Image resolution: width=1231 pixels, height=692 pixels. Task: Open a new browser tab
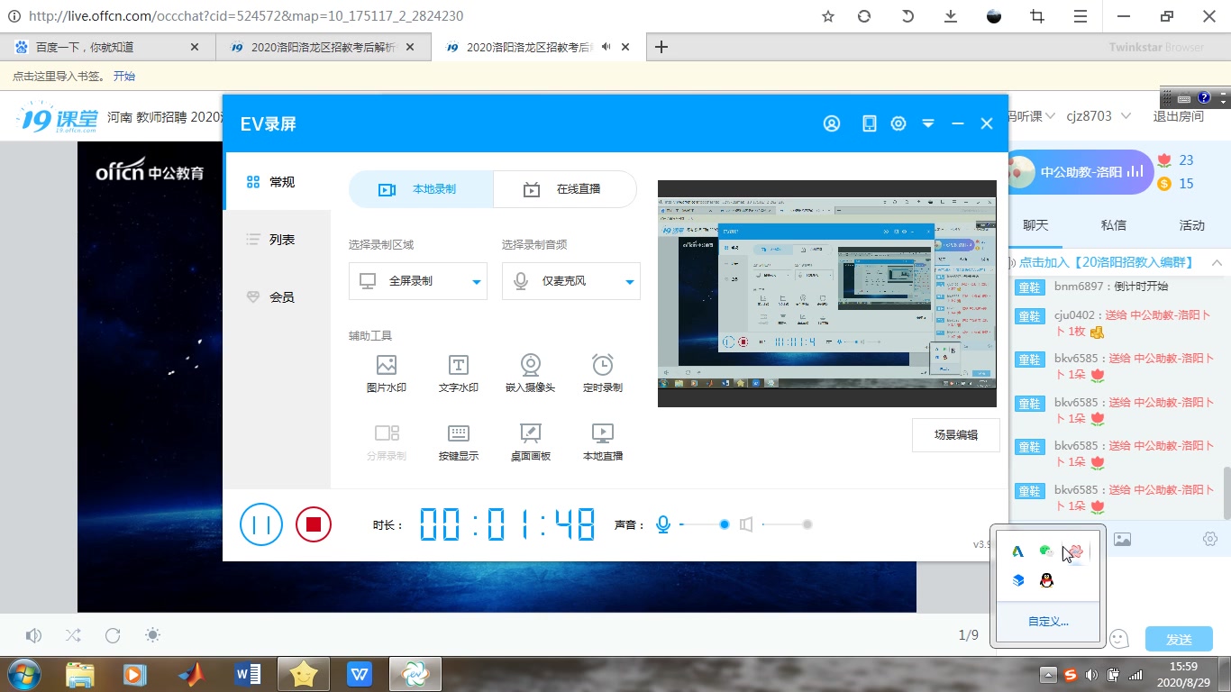(661, 48)
